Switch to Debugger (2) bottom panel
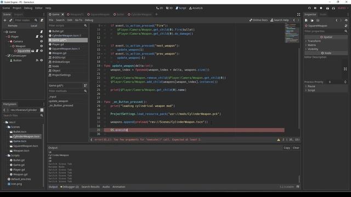Viewport: 351px width, 197px height. [70, 187]
